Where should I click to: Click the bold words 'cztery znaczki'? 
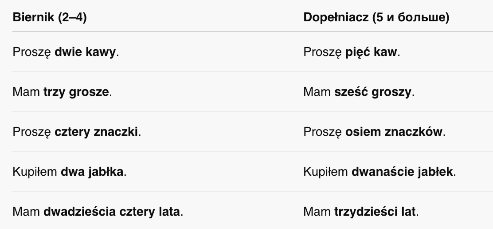(x=96, y=132)
